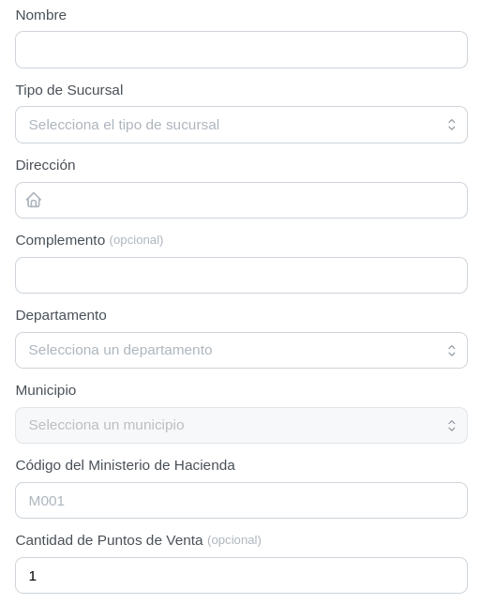Click the Departamento label
Viewport: 480px width, 604px height.
click(x=61, y=315)
